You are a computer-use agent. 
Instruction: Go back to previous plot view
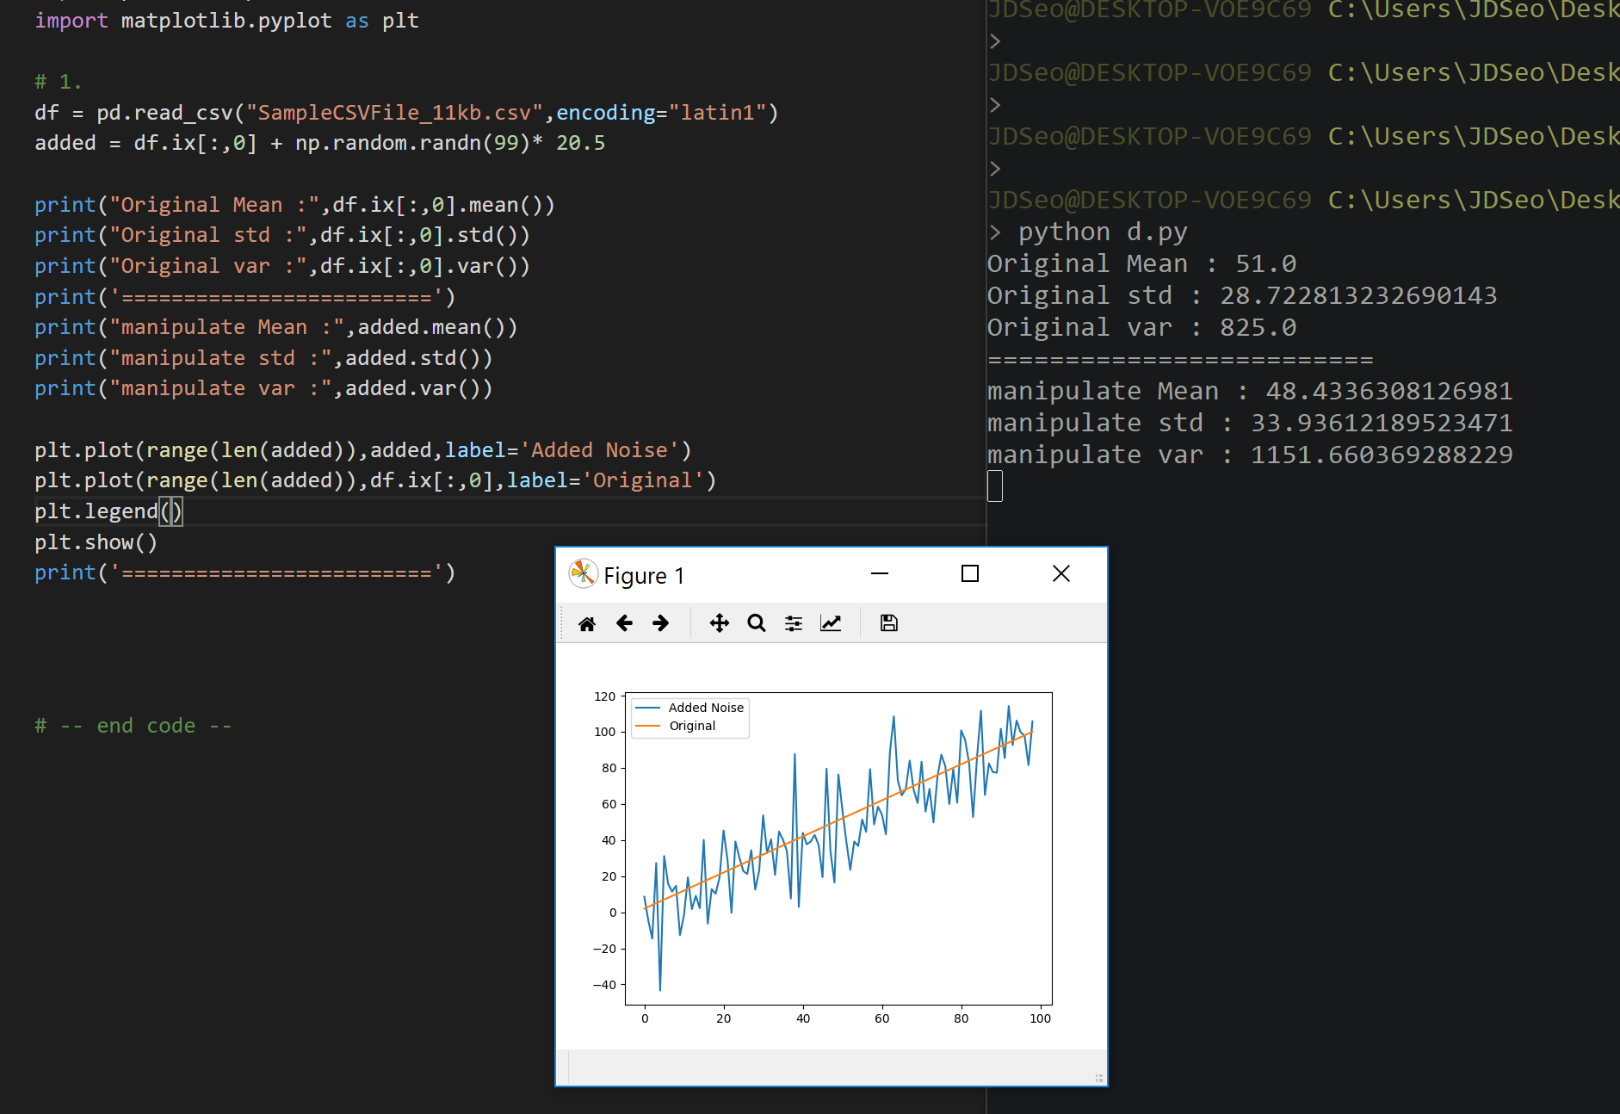[x=624, y=622]
